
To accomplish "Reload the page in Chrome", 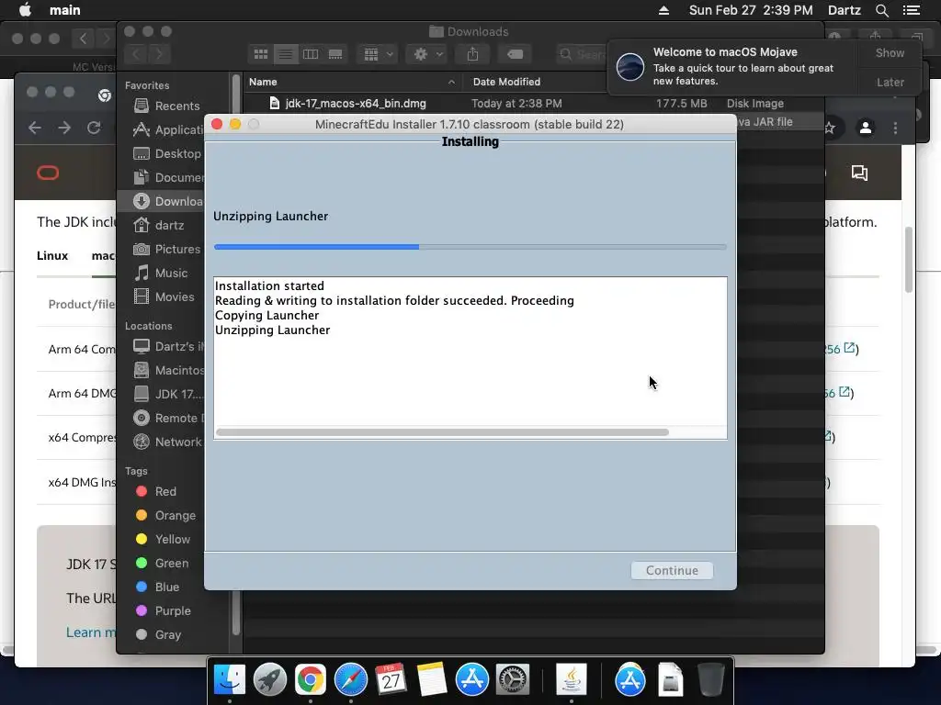I will (x=94, y=128).
